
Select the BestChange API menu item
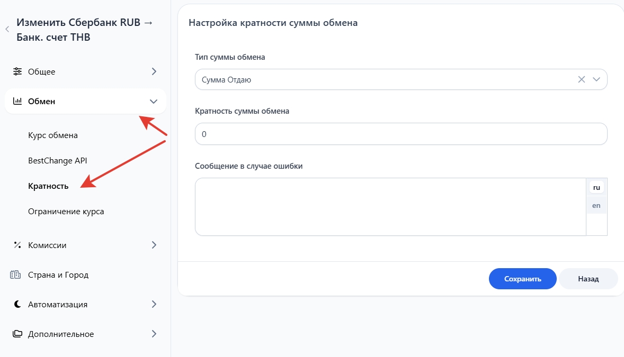[57, 160]
